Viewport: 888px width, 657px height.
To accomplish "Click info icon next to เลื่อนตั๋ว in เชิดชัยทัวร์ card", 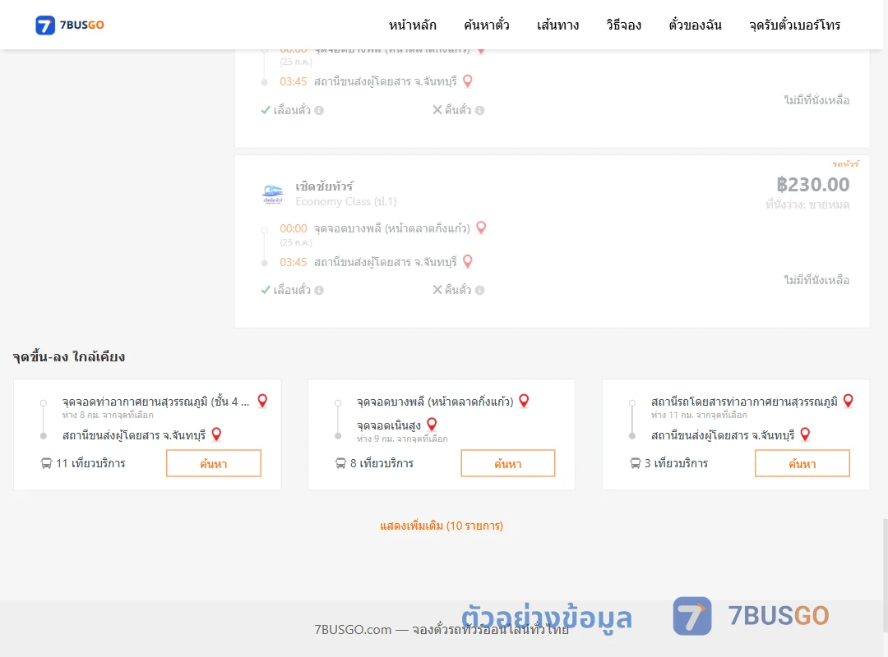I will pos(319,290).
